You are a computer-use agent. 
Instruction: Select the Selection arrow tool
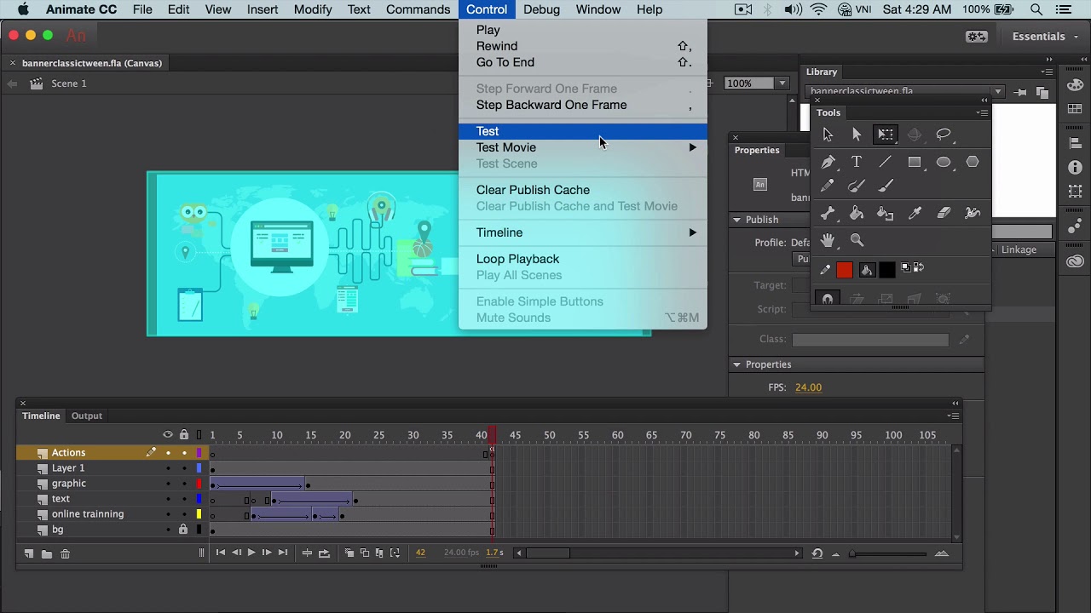tap(828, 135)
